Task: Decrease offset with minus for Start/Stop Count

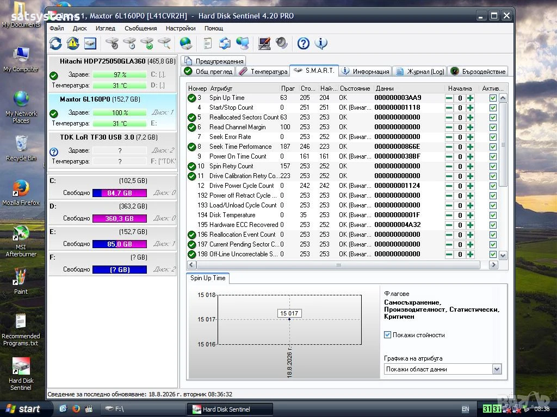Action: pos(449,108)
